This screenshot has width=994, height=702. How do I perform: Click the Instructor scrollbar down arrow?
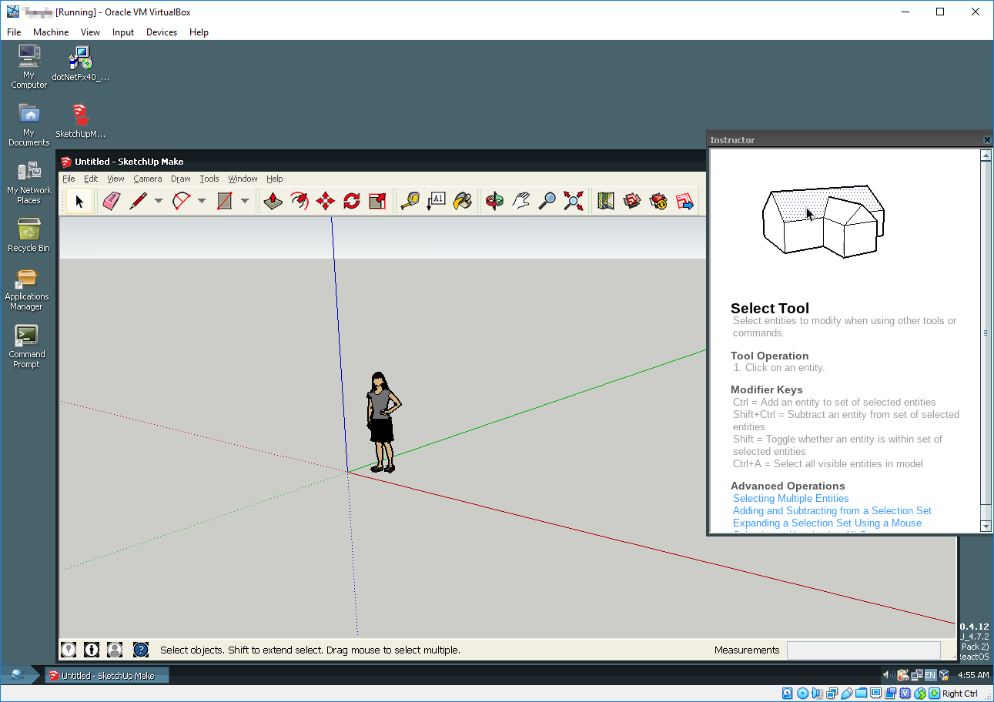pos(986,526)
